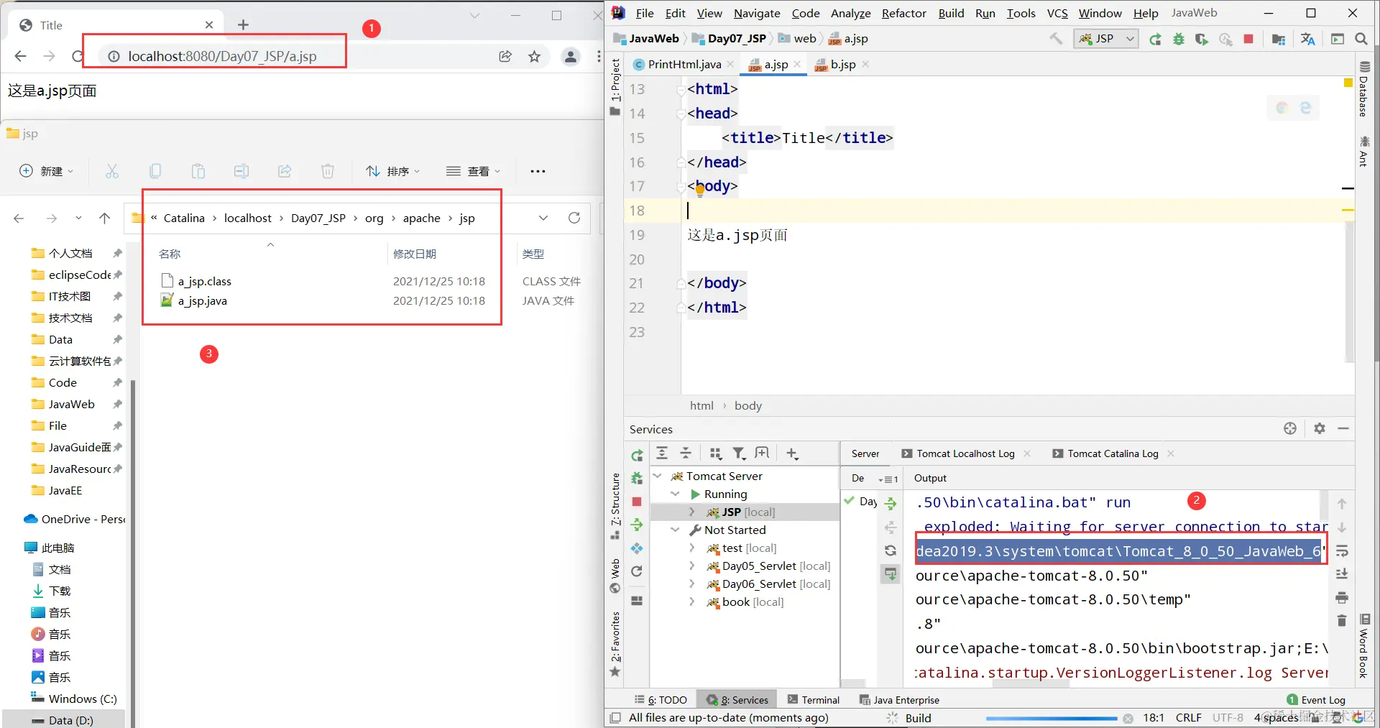Click Filter funnel icon in Services toolbar

pos(739,453)
